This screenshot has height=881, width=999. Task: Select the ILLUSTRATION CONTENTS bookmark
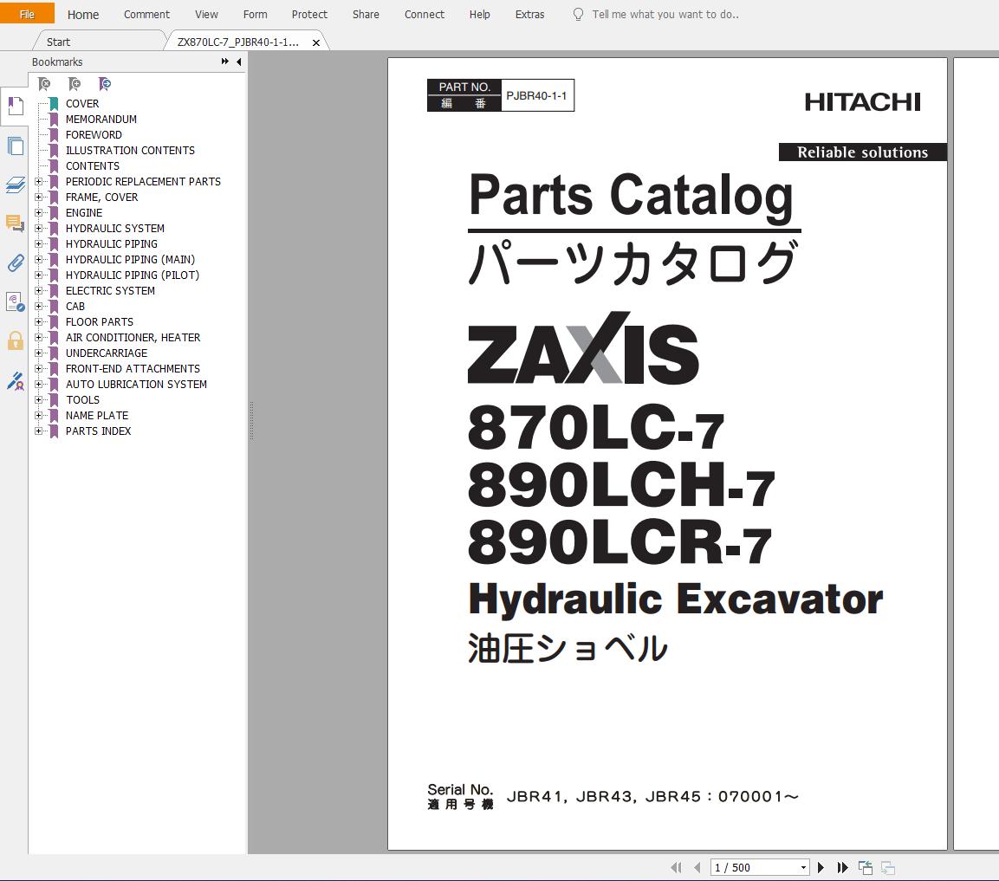130,151
